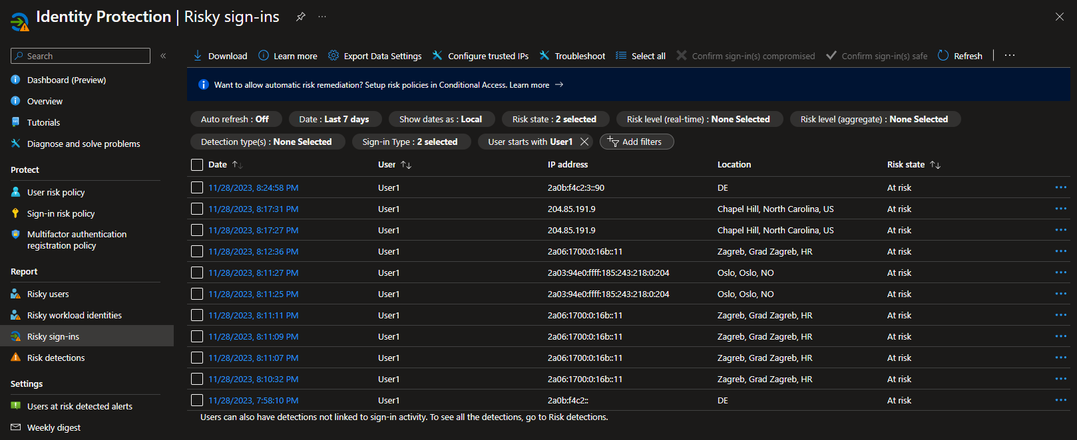1077x440 pixels.
Task: Open the more options ellipsis beside the page title
Action: (x=322, y=17)
